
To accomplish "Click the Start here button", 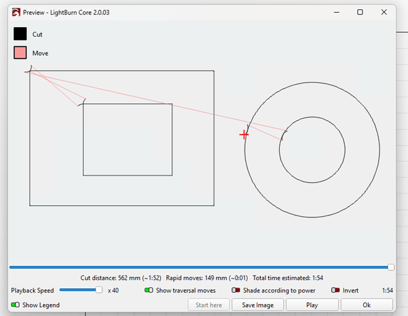I will (x=208, y=305).
